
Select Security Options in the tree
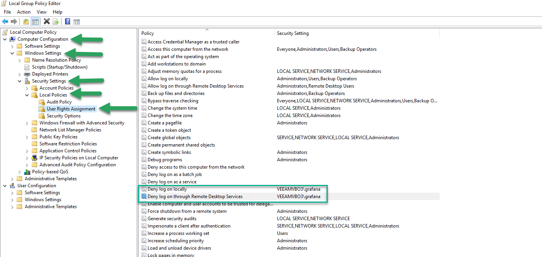[x=64, y=116]
